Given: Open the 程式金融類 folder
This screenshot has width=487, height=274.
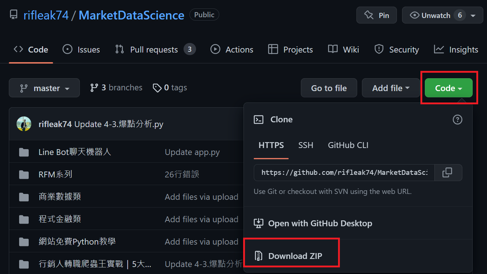Looking at the screenshot, I should (60, 219).
